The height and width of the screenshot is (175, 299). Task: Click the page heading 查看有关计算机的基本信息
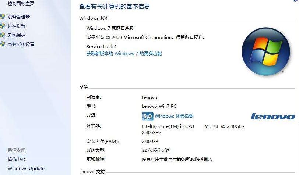pos(115,6)
